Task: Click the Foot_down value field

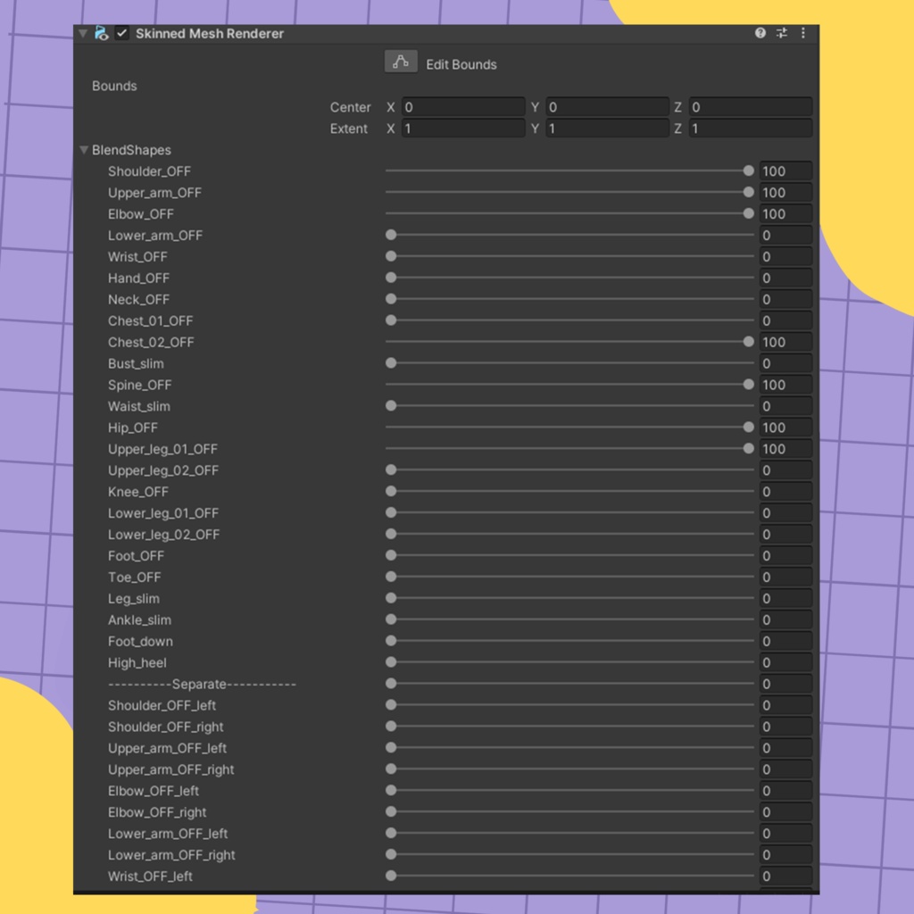Action: (x=785, y=641)
